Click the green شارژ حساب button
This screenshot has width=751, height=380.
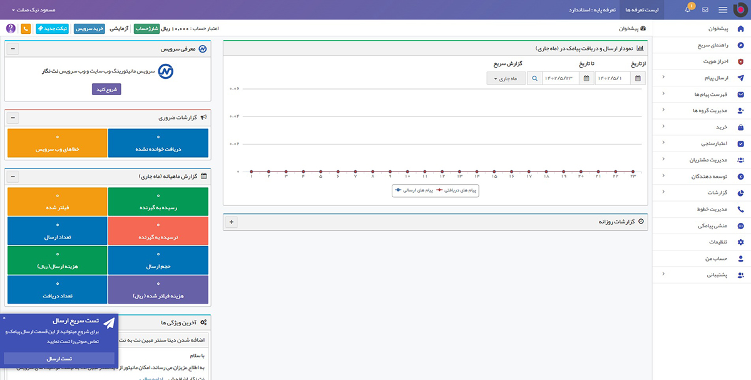tap(146, 29)
